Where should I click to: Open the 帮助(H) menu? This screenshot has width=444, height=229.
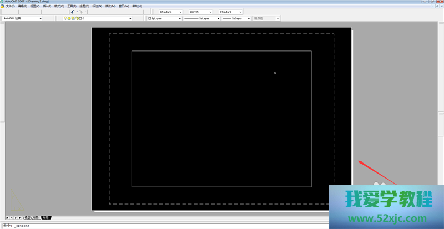[x=137, y=6]
